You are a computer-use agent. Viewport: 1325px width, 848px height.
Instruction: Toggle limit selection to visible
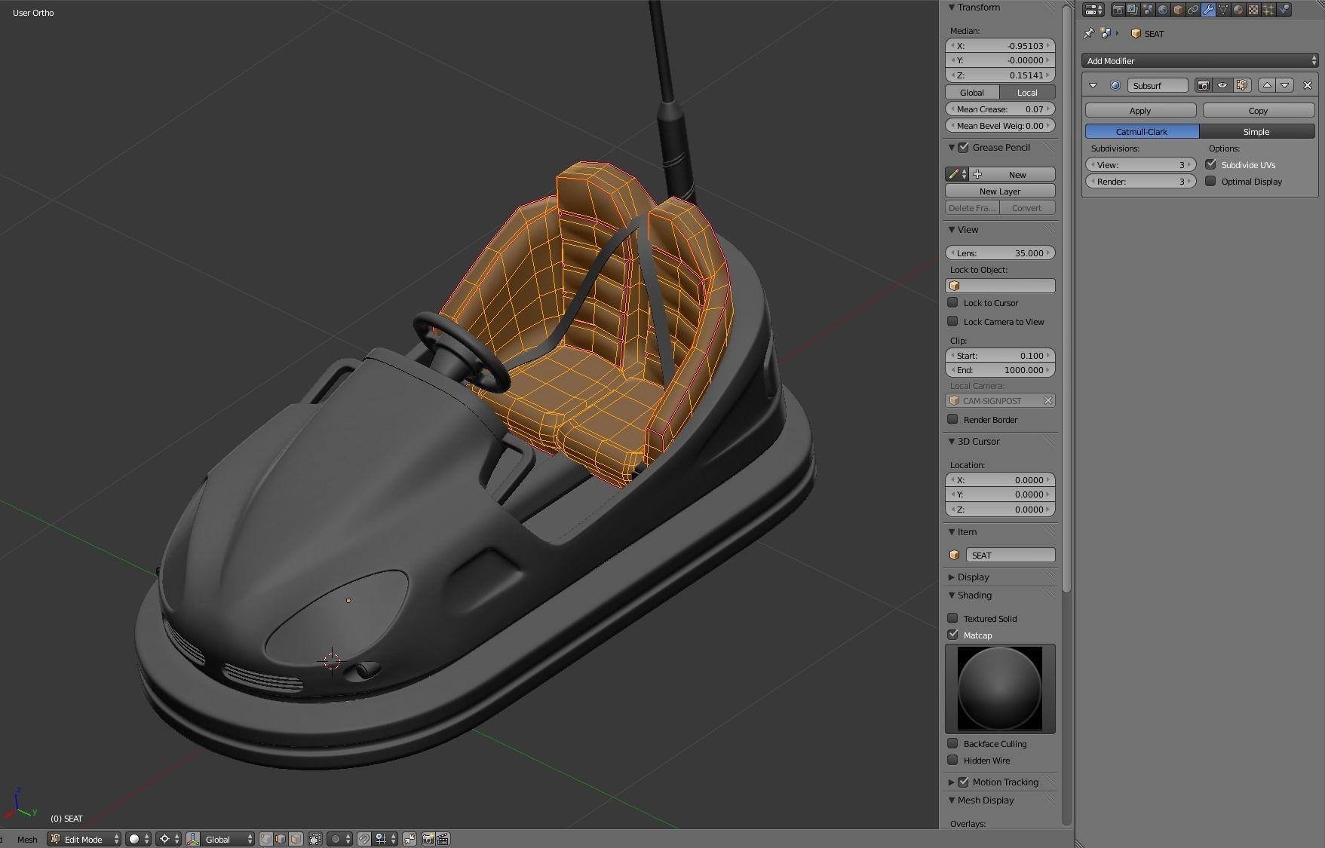[315, 839]
